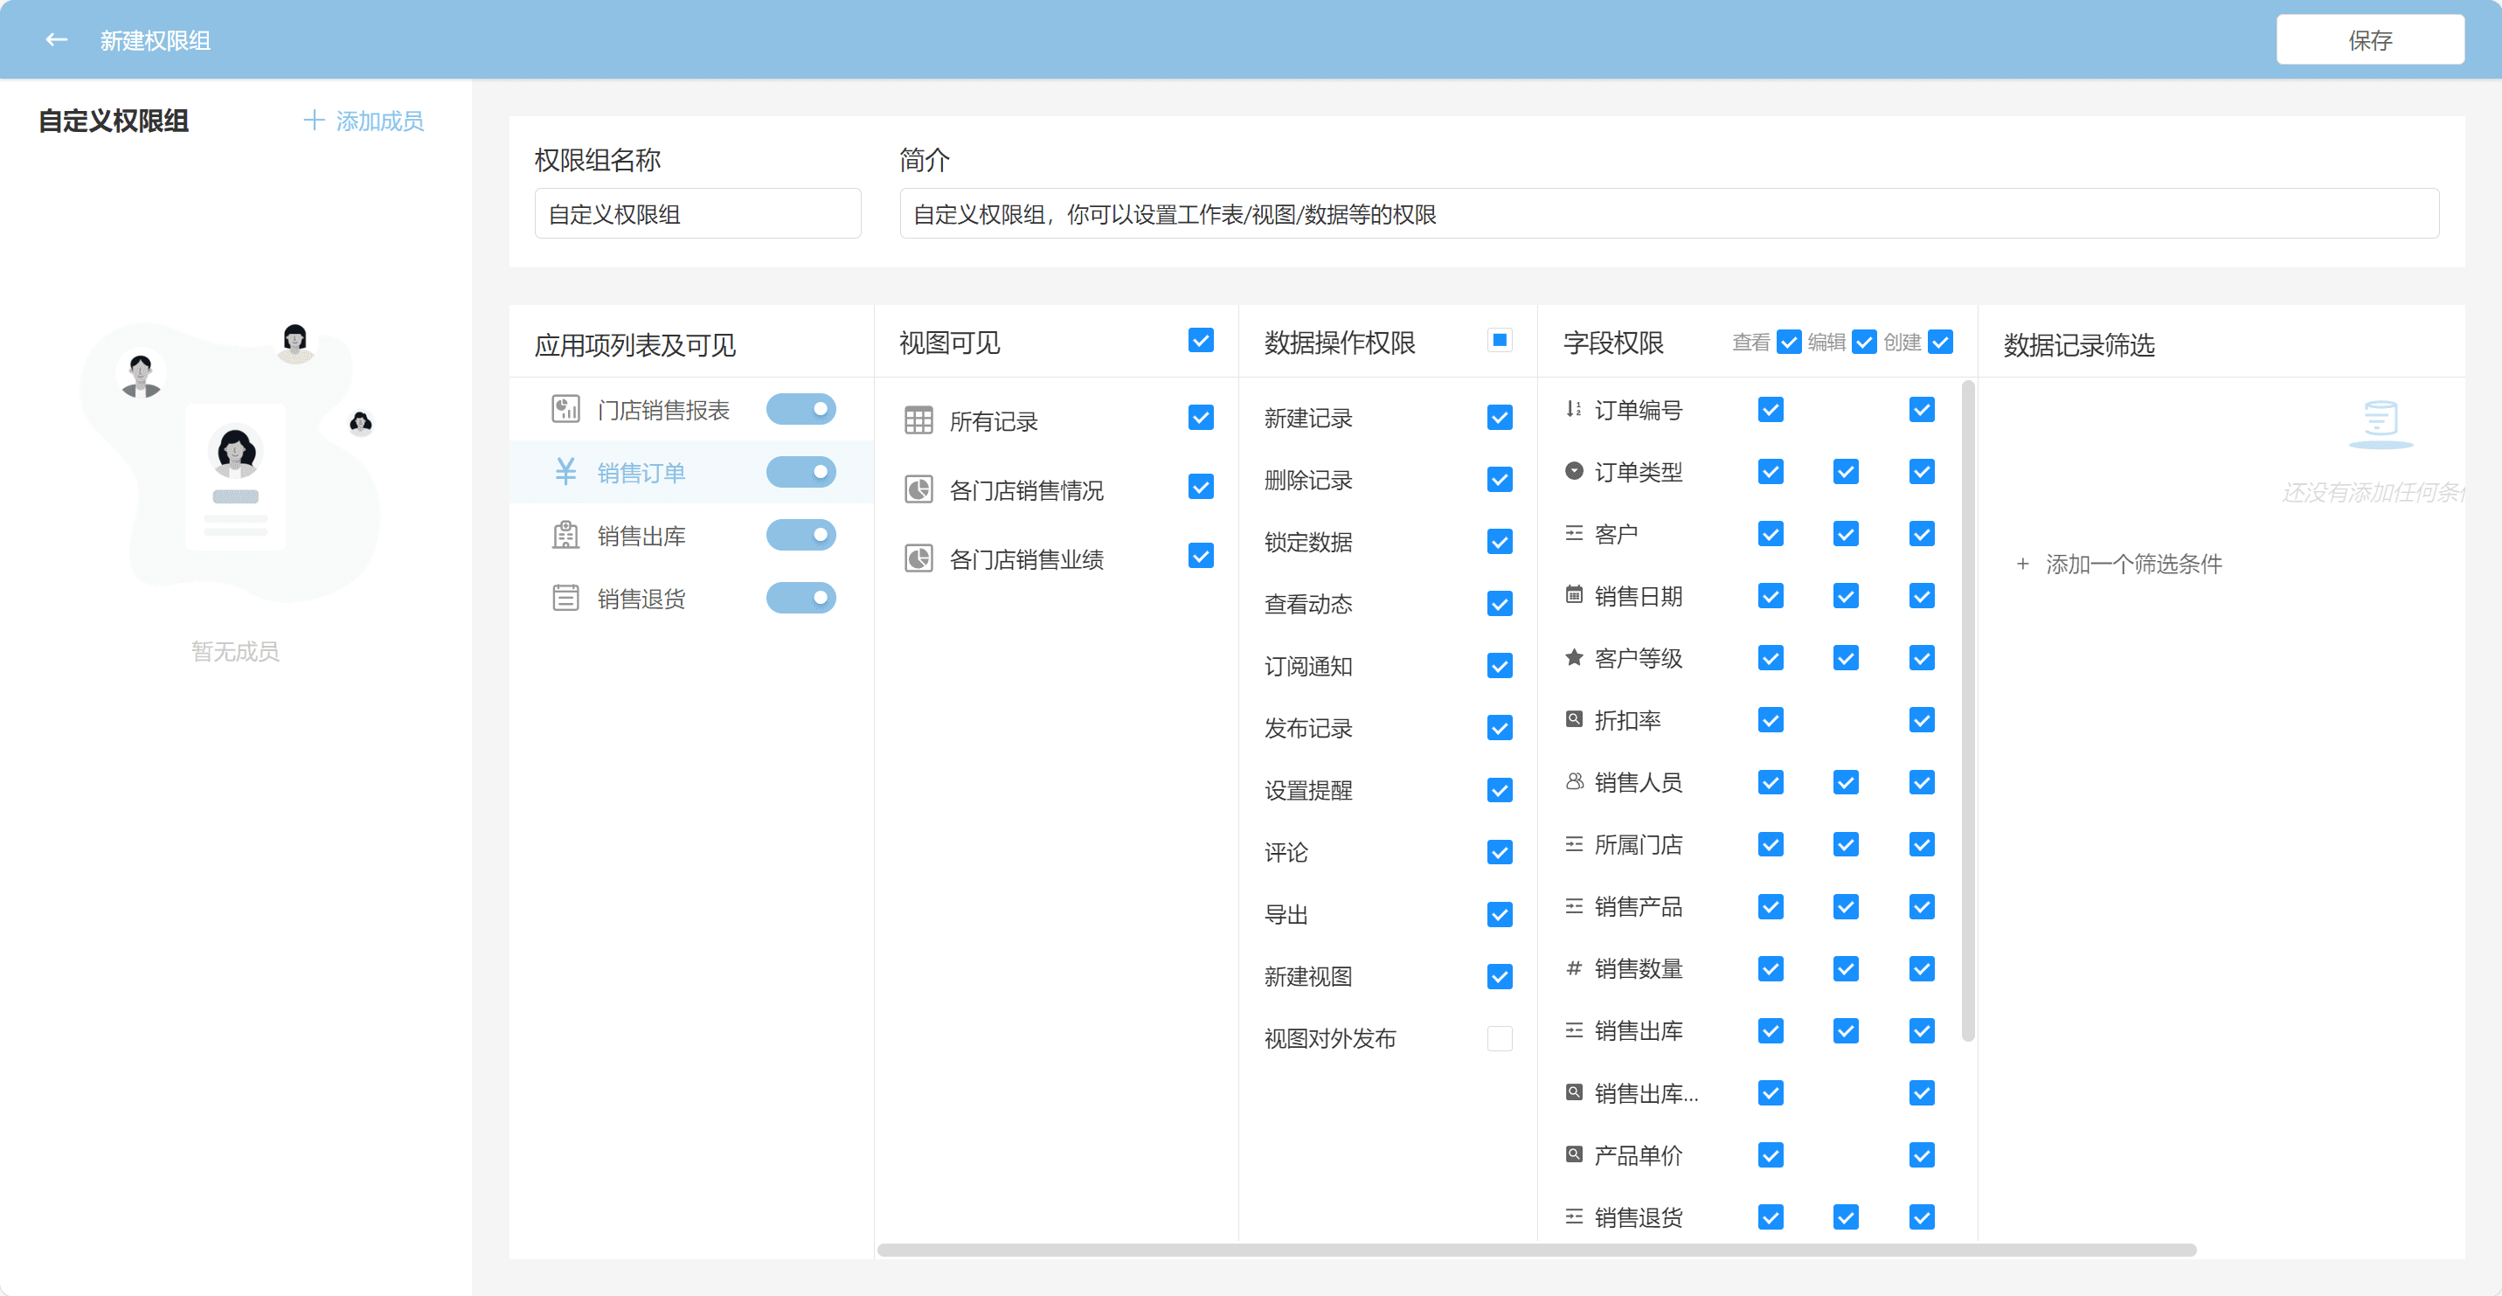Click the yen icon for 销售订单

coord(565,472)
